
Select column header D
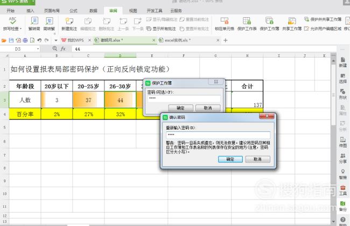coord(120,55)
